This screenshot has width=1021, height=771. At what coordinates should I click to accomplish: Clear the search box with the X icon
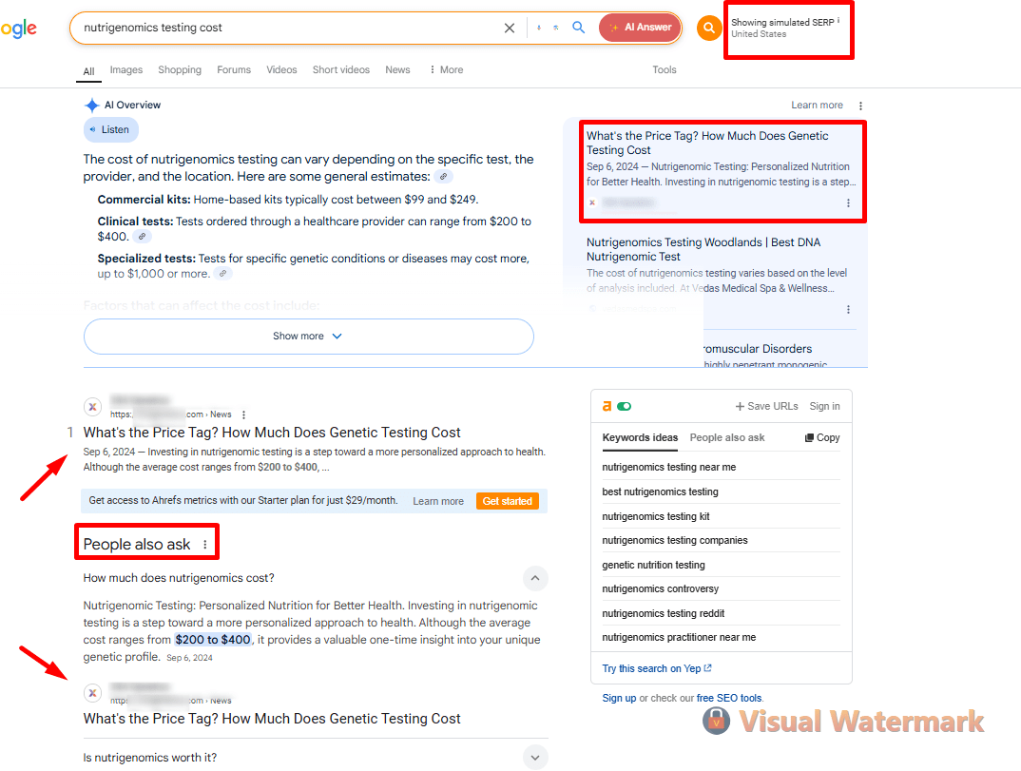coord(510,28)
